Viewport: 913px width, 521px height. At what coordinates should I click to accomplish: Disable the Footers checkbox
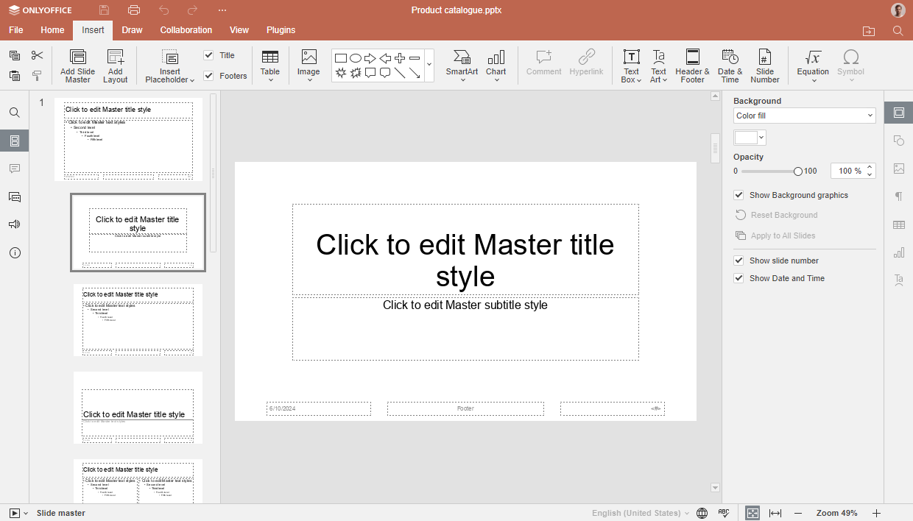(x=208, y=75)
